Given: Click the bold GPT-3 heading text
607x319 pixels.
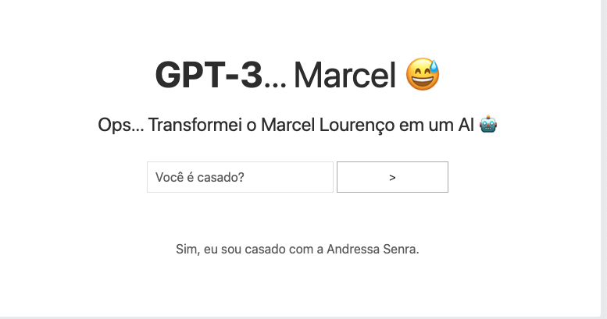Looking at the screenshot, I should (209, 75).
